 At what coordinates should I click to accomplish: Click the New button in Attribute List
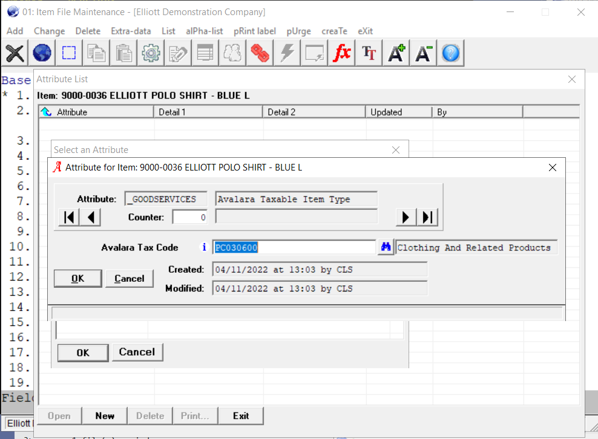pyautogui.click(x=105, y=416)
